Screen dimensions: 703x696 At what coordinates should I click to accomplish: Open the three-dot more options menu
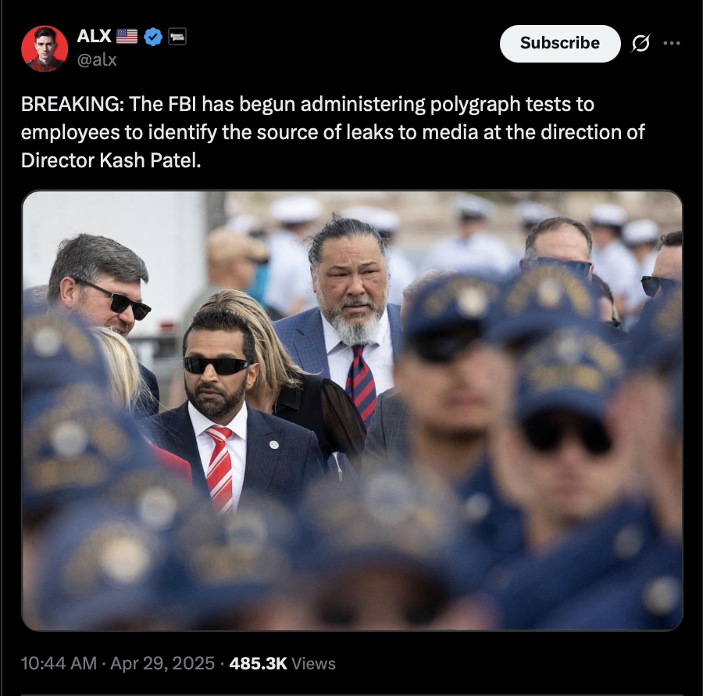click(672, 43)
